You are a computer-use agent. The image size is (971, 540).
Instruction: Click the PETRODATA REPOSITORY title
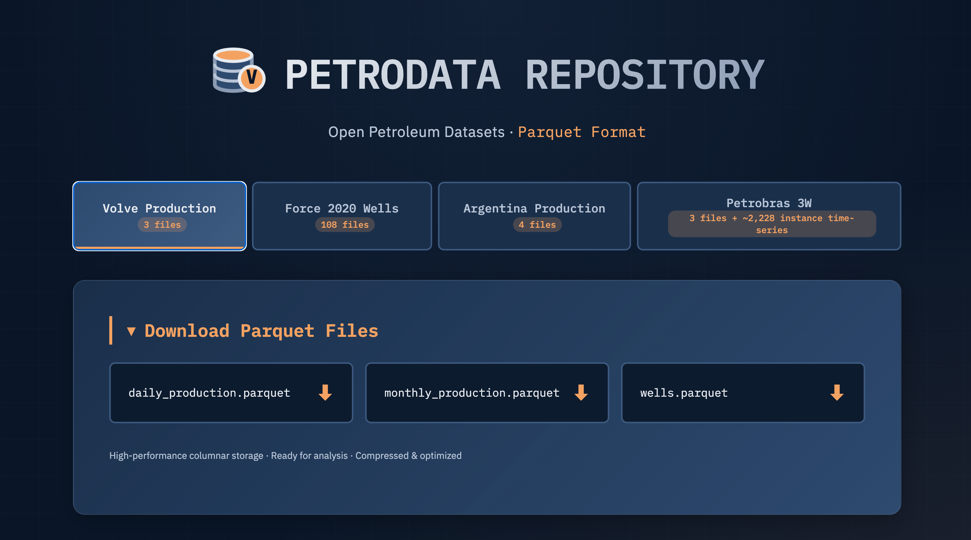[x=525, y=74]
